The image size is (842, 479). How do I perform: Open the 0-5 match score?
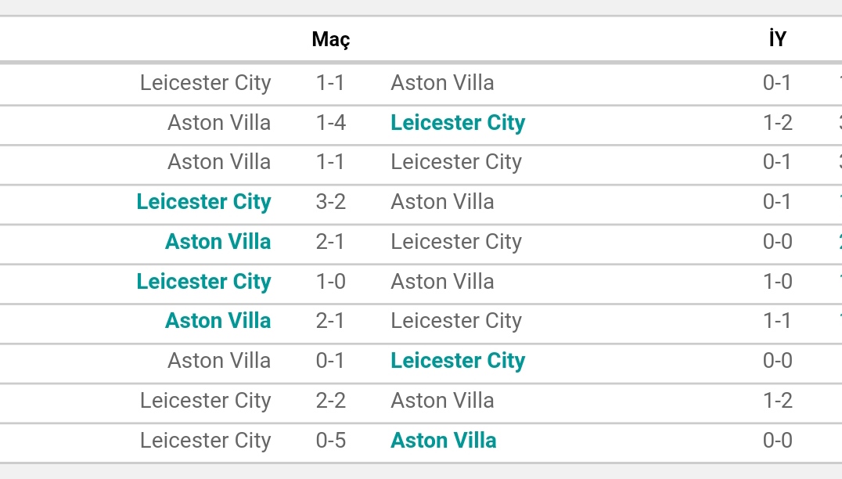(331, 441)
